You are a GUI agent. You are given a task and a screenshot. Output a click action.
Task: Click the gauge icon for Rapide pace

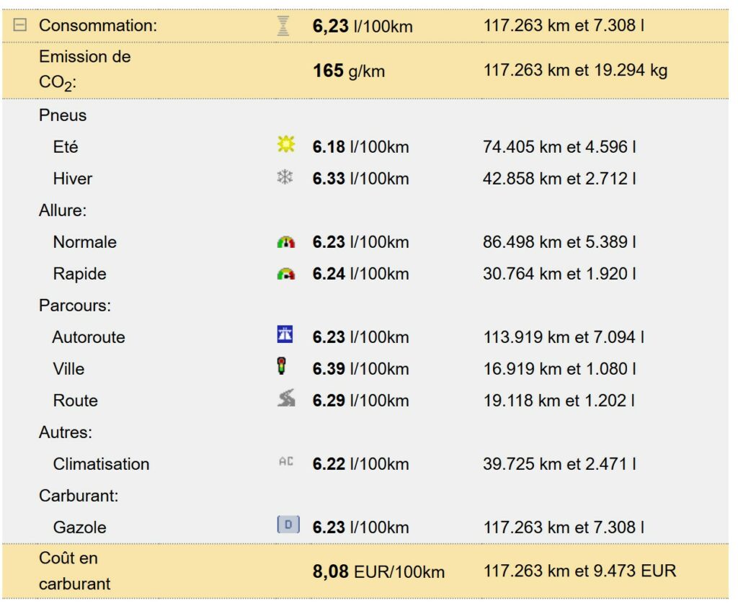click(286, 274)
